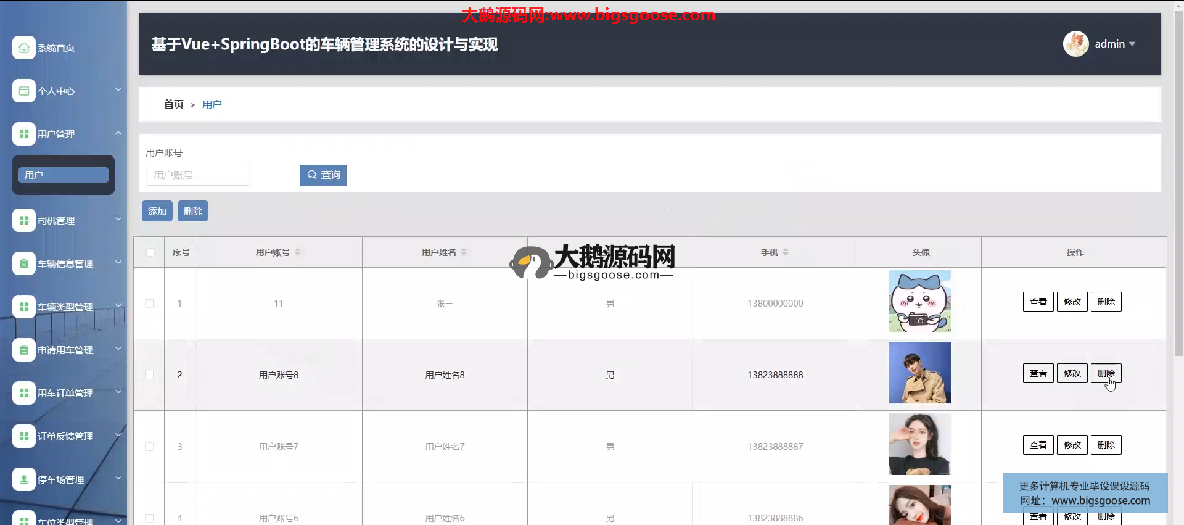Expand the 用车订单管理 chevron
Viewport: 1184px width, 525px height.
tap(118, 392)
